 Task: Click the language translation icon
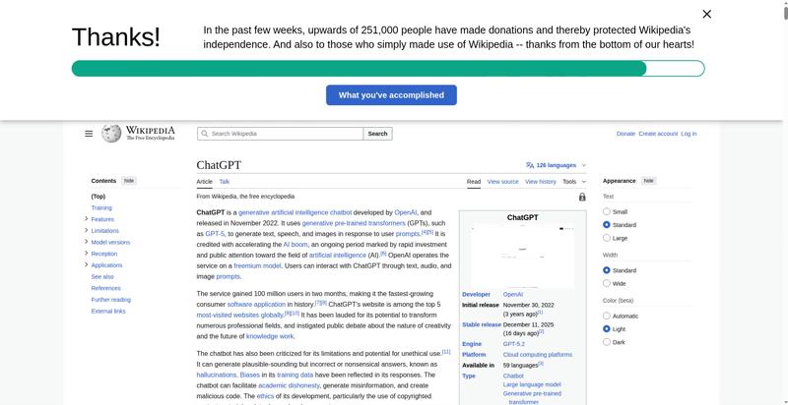(x=530, y=165)
